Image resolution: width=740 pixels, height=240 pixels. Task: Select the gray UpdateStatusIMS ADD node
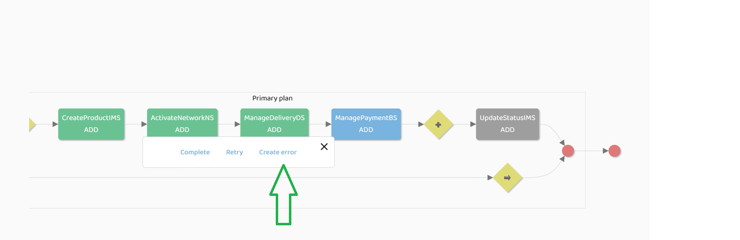point(507,124)
